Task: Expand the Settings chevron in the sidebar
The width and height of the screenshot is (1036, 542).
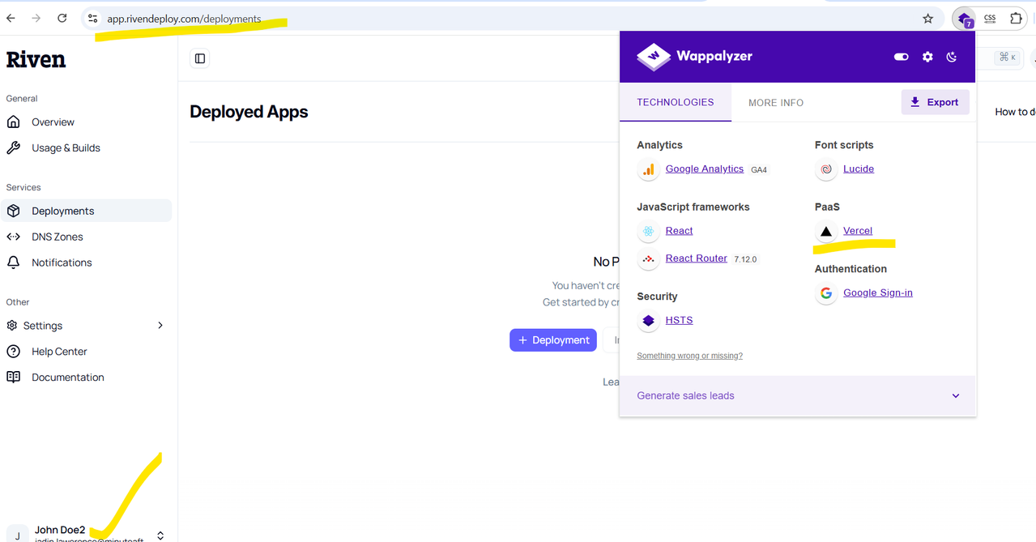Action: (x=160, y=326)
